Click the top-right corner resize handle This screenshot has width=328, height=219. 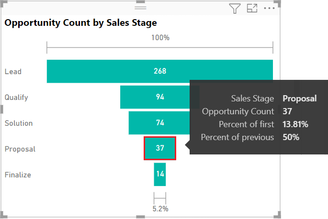click(x=279, y=3)
